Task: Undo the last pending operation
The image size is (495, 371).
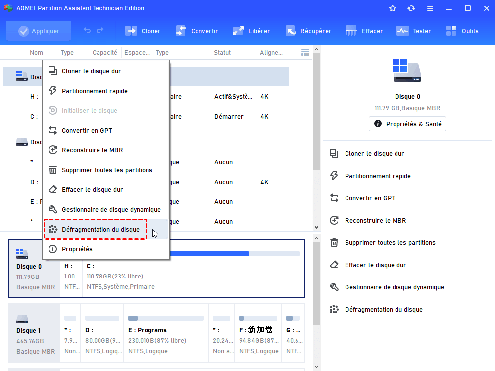Action: 87,31
